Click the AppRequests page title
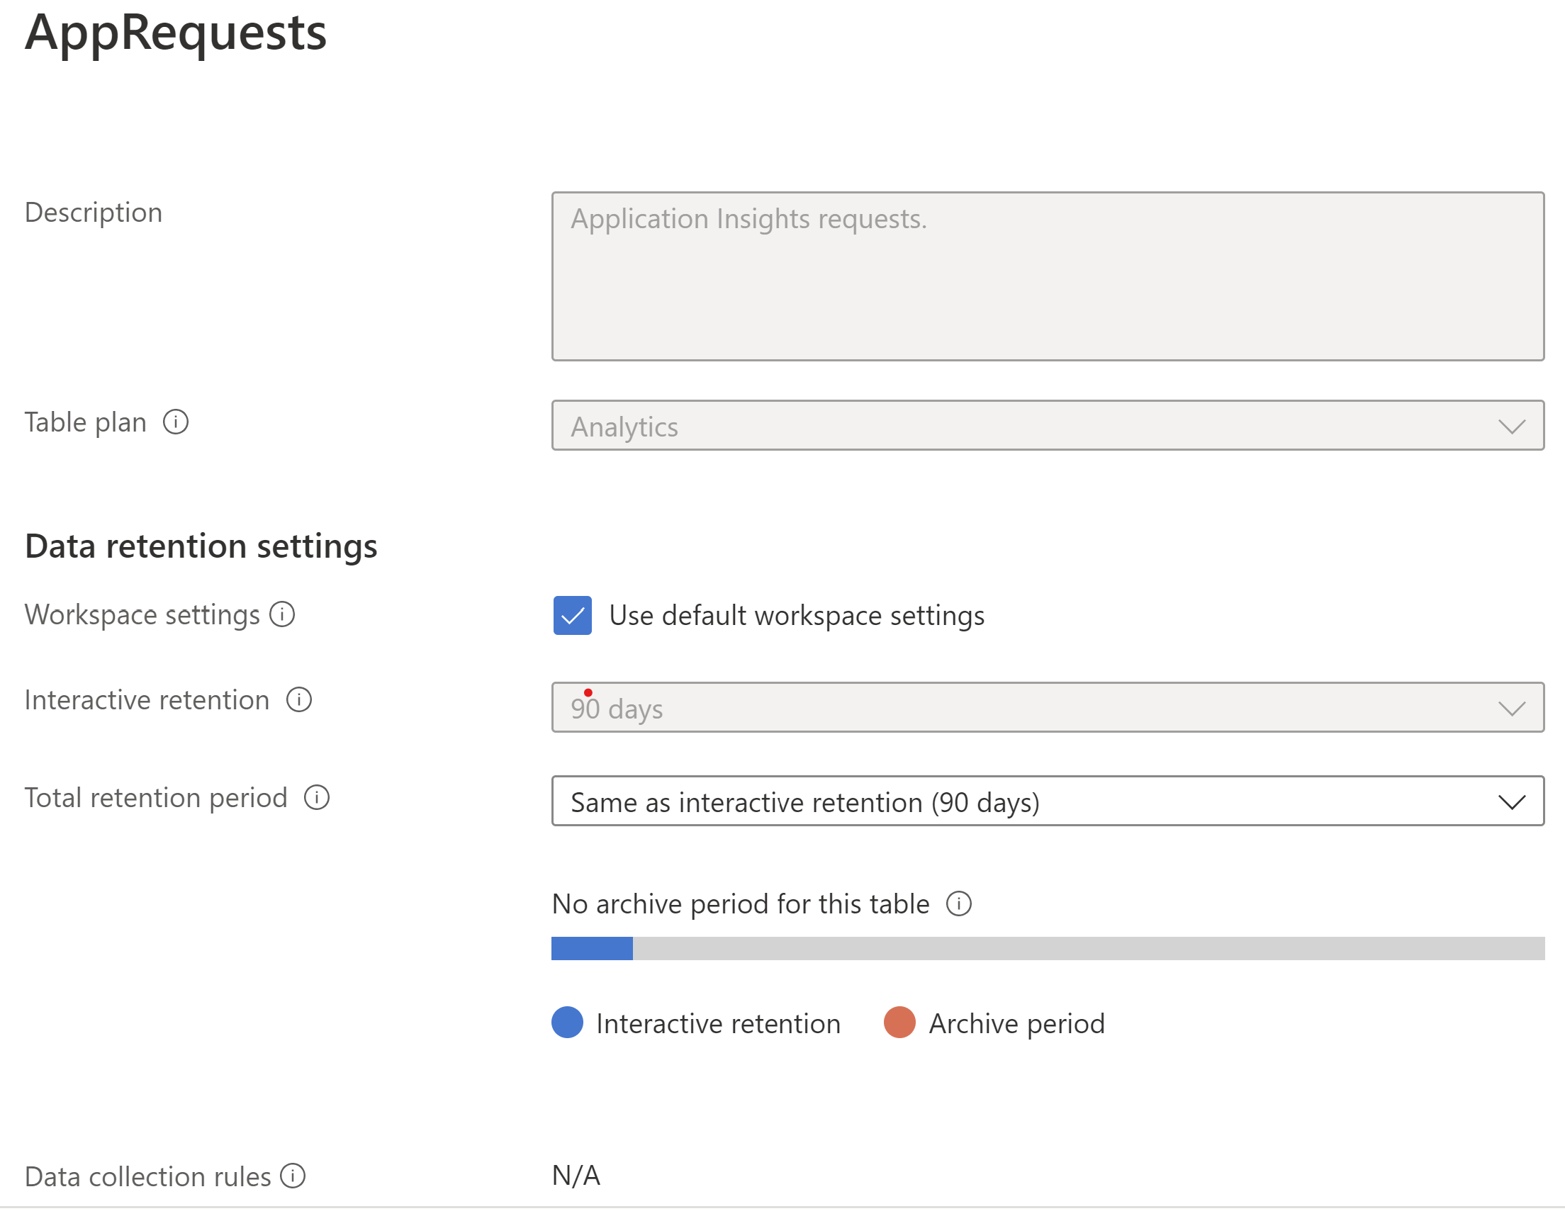This screenshot has width=1565, height=1216. click(176, 33)
